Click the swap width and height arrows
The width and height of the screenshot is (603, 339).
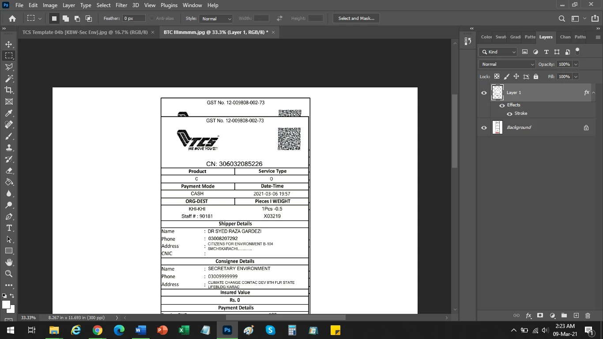279,19
